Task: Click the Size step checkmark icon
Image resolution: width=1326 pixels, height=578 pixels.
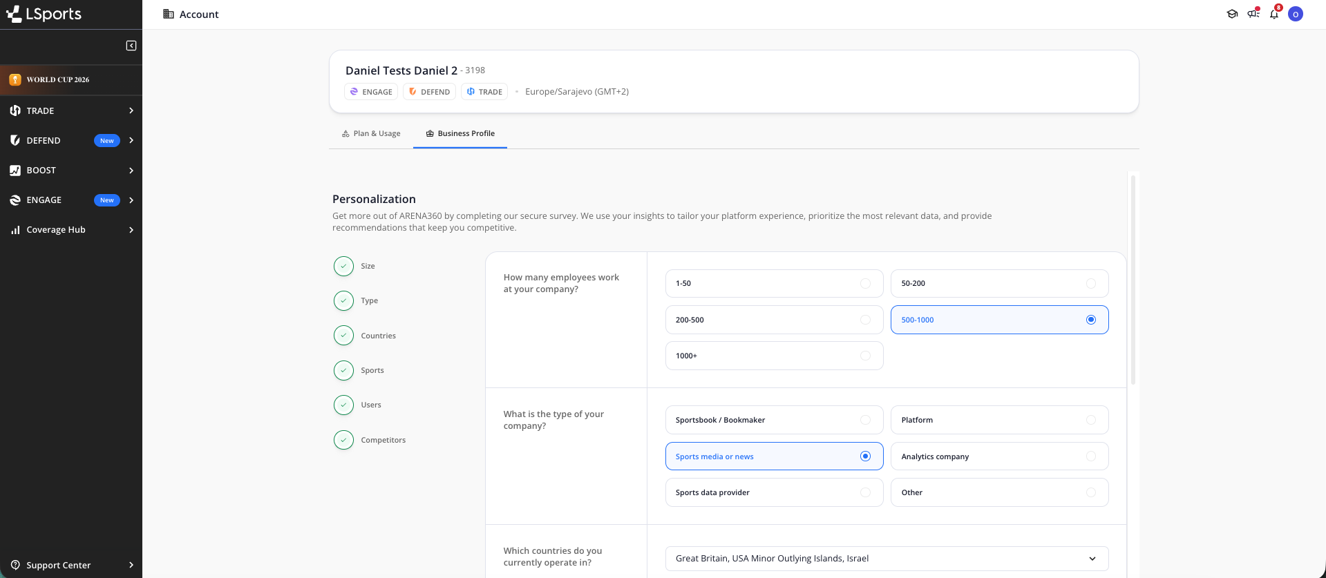Action: [x=343, y=266]
